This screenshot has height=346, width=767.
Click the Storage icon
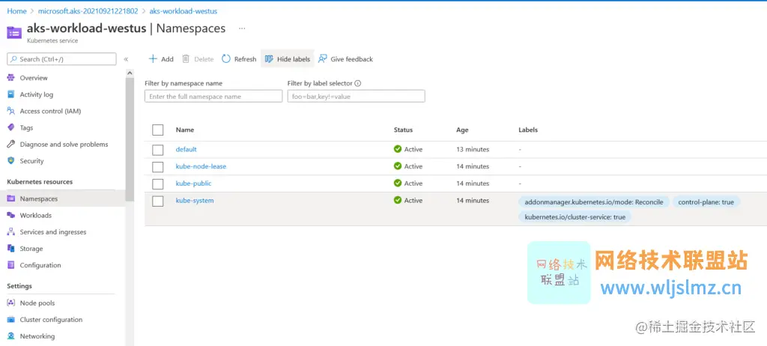[x=10, y=249]
